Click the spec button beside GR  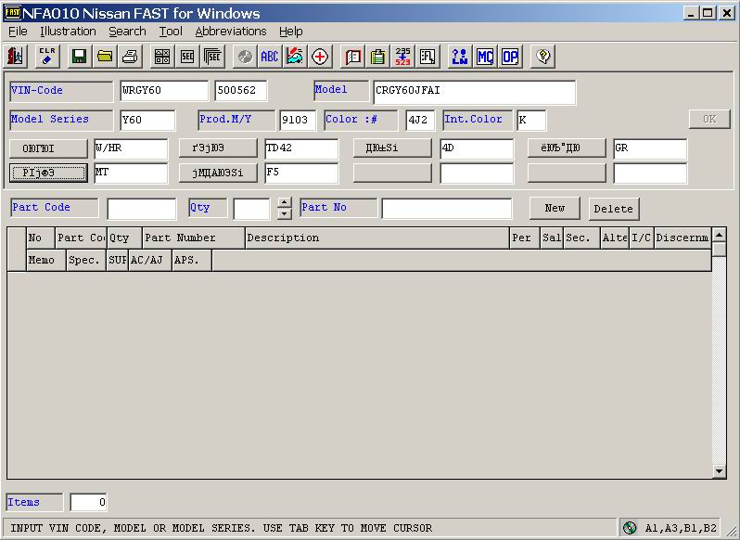click(567, 148)
